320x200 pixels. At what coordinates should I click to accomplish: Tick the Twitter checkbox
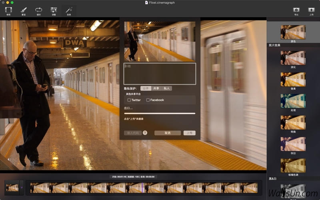click(129, 100)
